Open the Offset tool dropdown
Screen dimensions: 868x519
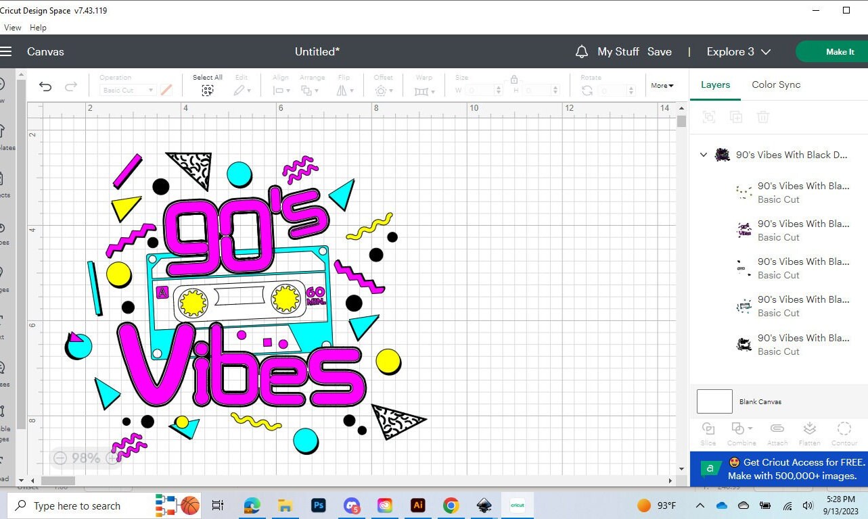coord(384,91)
